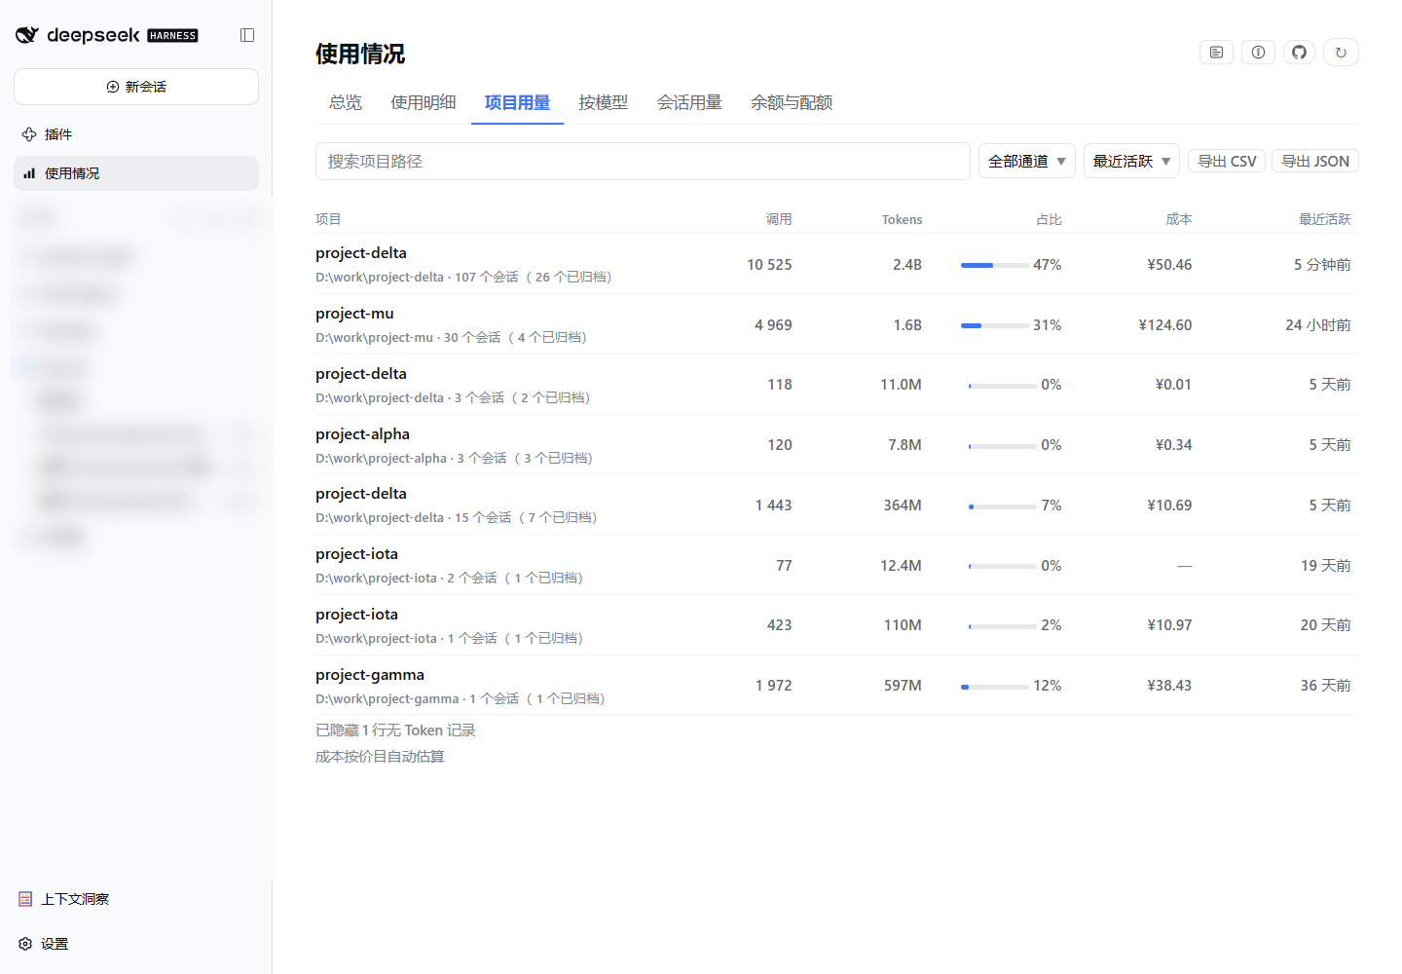The image size is (1402, 974).
Task: Click the info circle icon
Action: (x=1258, y=53)
